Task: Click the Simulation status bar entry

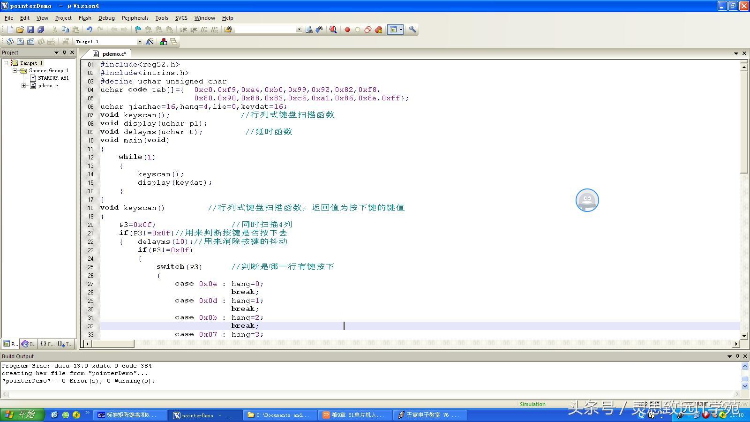Action: click(x=532, y=404)
